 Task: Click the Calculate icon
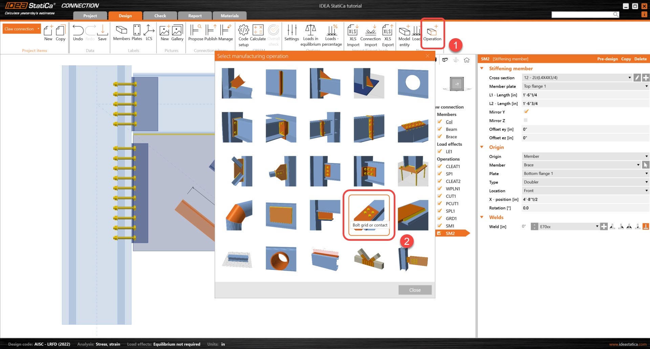[x=258, y=33]
